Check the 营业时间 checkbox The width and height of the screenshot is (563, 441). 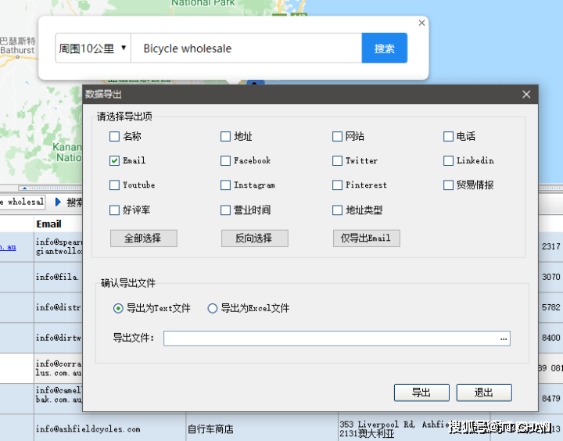(x=225, y=210)
